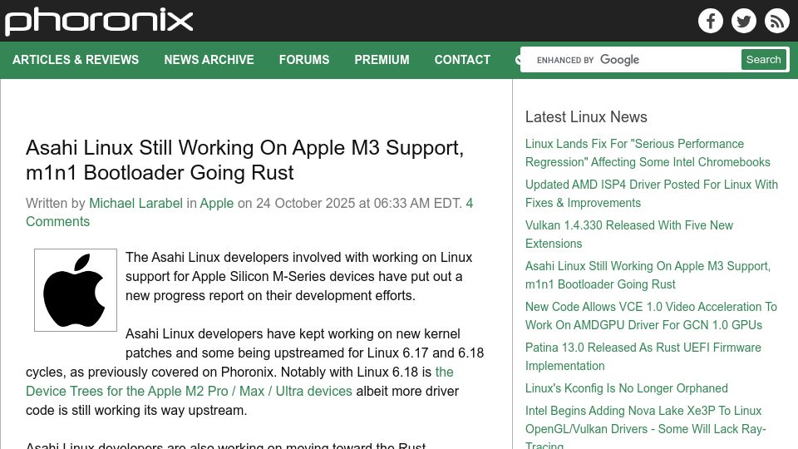Open Intel Chromebooks performance regression news
798x449 pixels.
pos(648,153)
